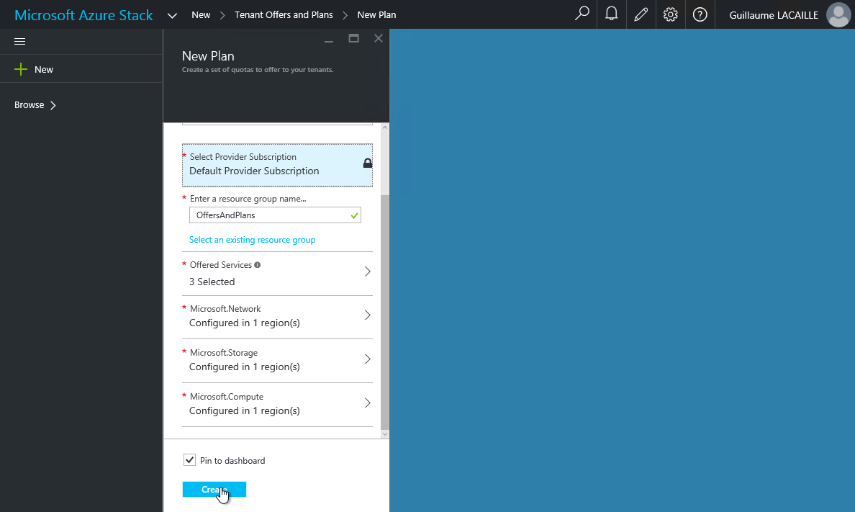855x512 pixels.
Task: Select the New Plan breadcrumb
Action: coord(377,14)
